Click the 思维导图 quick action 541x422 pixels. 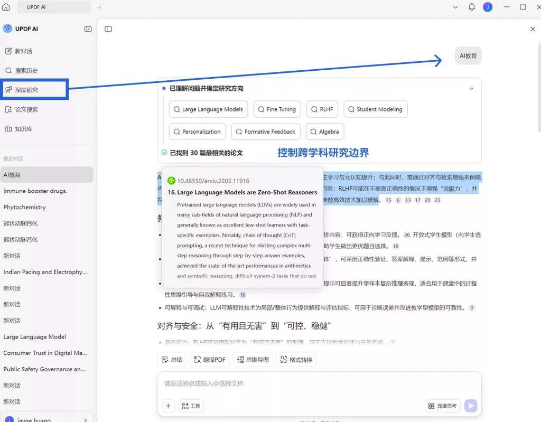pos(253,360)
